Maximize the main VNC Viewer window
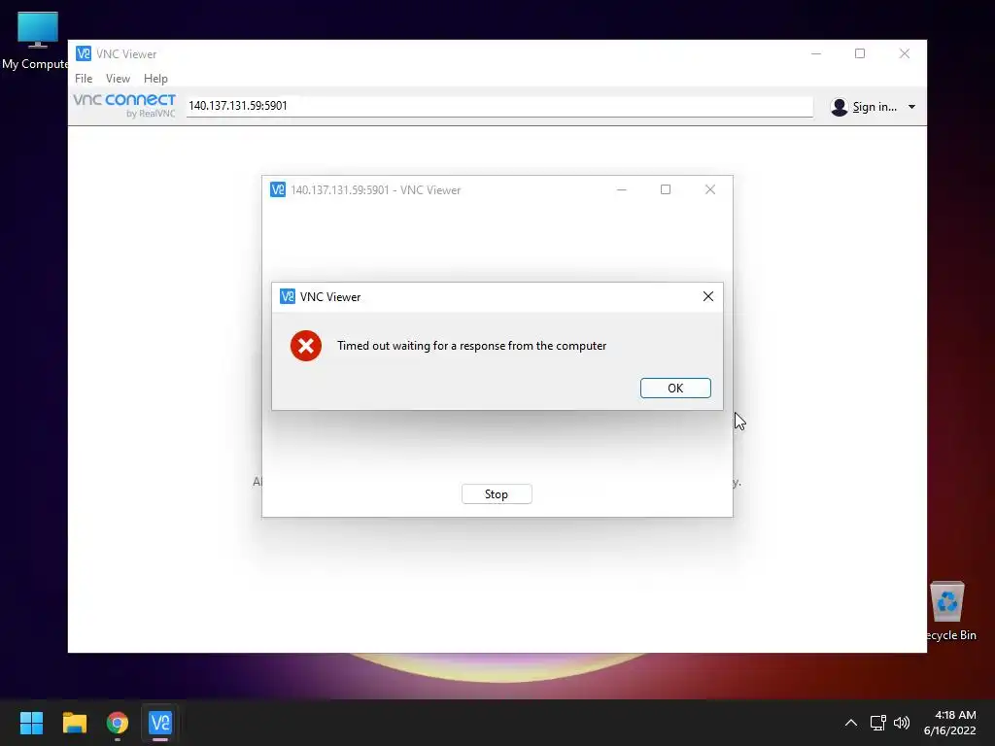The width and height of the screenshot is (995, 746). (860, 53)
